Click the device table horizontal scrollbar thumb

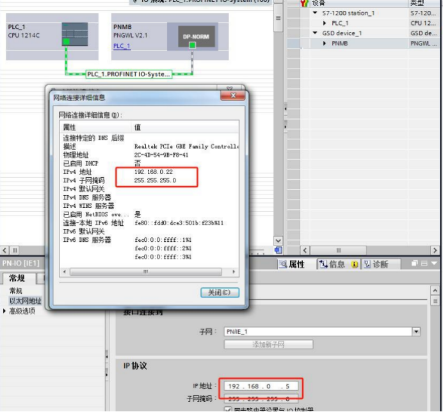pos(338,250)
